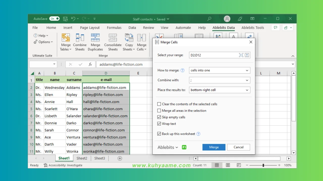Switch to Normal view icon
Image resolution: width=323 pixels, height=181 pixels.
[217, 165]
